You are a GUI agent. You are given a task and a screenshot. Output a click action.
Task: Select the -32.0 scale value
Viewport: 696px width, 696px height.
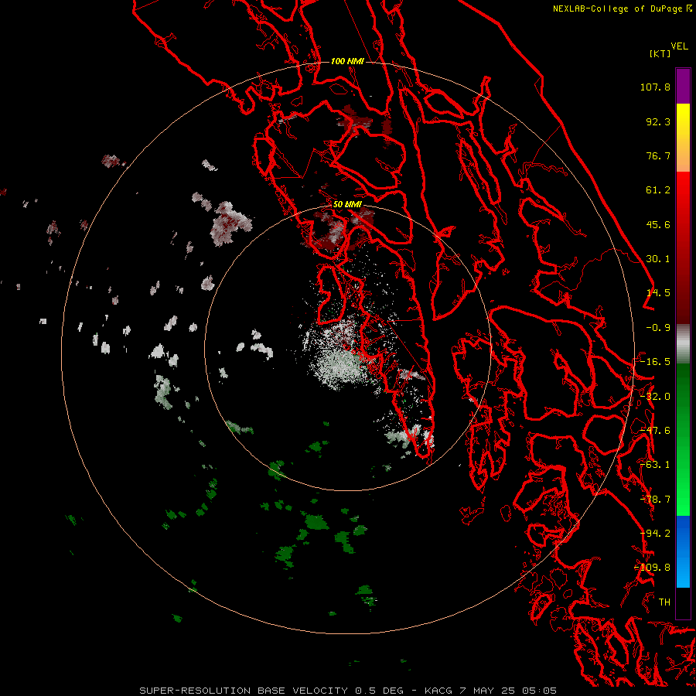(655, 397)
